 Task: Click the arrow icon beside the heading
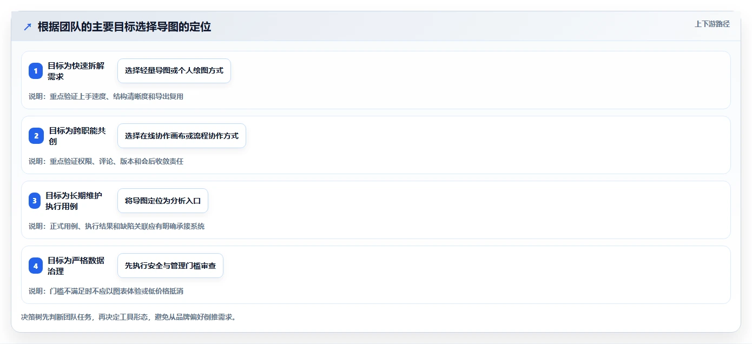28,27
